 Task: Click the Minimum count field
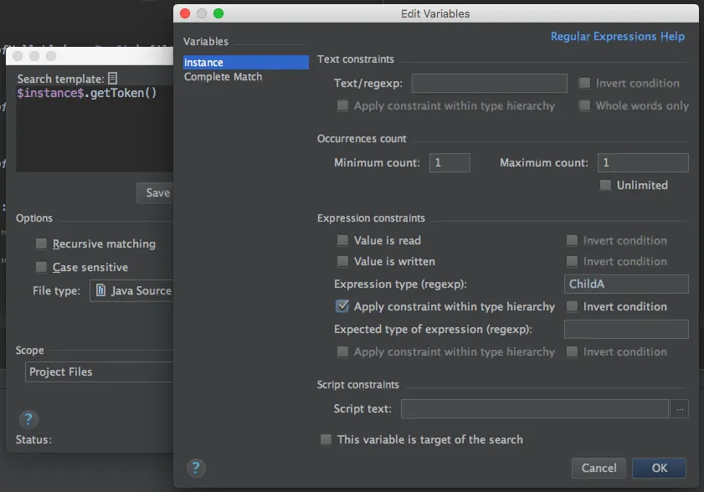450,162
